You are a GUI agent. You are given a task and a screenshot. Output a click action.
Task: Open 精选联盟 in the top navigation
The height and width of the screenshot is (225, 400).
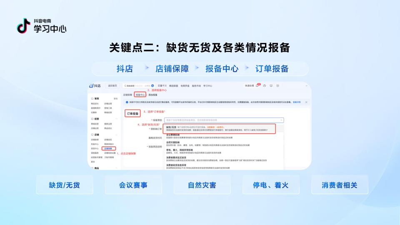[173, 86]
